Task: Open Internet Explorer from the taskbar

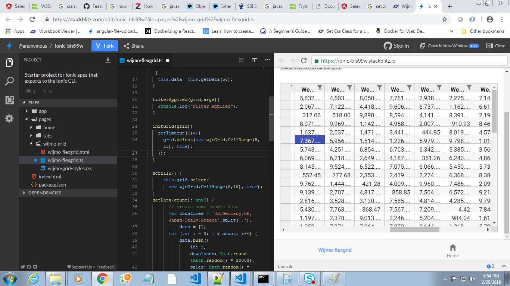Action: (x=34, y=279)
